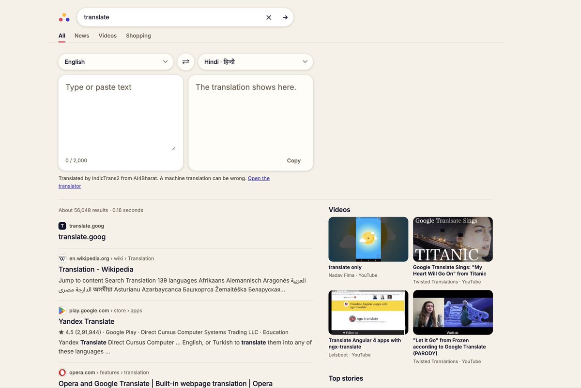Click the translate.goog favicon

[62, 226]
